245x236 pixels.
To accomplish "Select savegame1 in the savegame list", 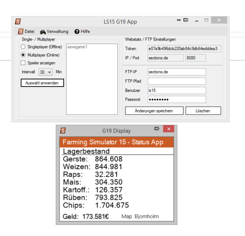I will click(77, 47).
